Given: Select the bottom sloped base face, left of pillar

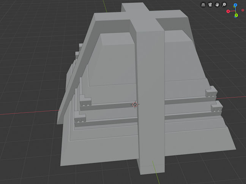Looking at the screenshot, I should pos(99,152).
